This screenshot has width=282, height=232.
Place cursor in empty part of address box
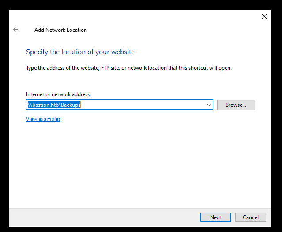tap(146, 105)
